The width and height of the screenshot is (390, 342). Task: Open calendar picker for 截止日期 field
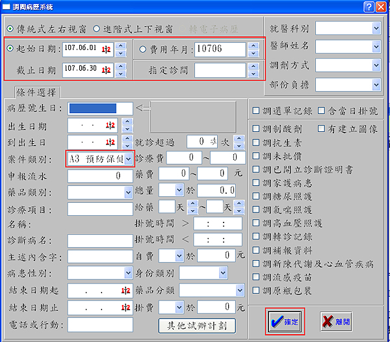[107, 70]
